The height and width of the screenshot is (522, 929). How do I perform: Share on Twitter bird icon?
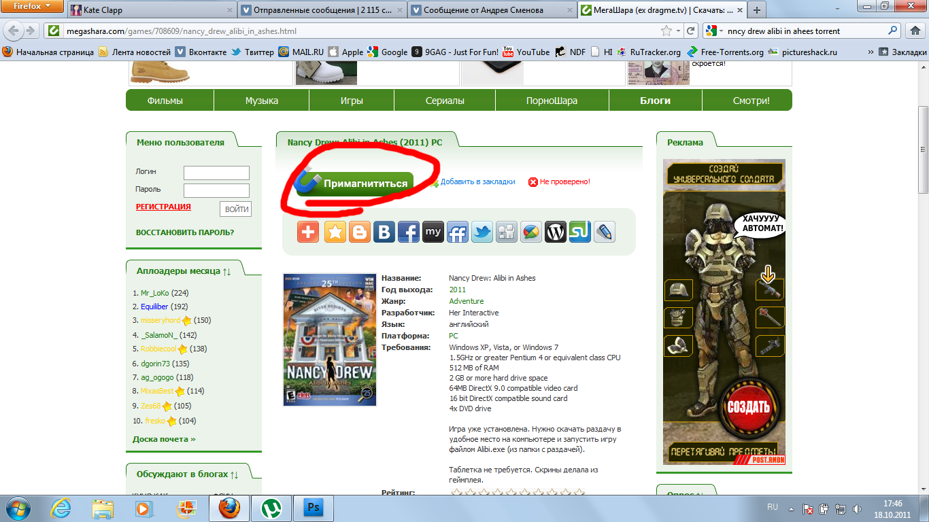coord(482,232)
